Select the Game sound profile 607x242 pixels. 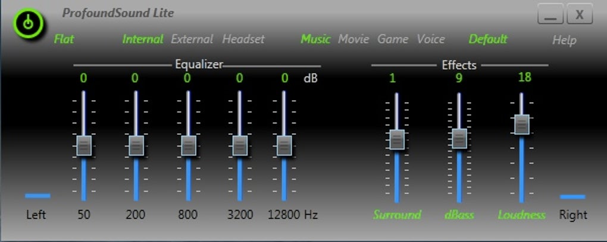pos(393,39)
